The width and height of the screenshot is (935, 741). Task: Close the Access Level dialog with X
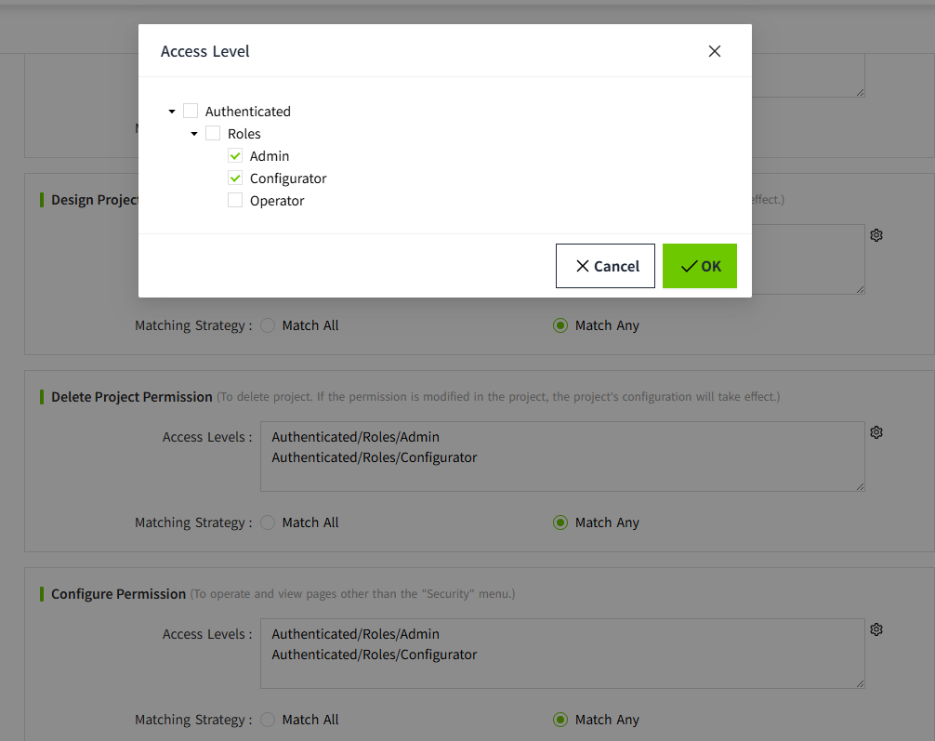pos(714,51)
